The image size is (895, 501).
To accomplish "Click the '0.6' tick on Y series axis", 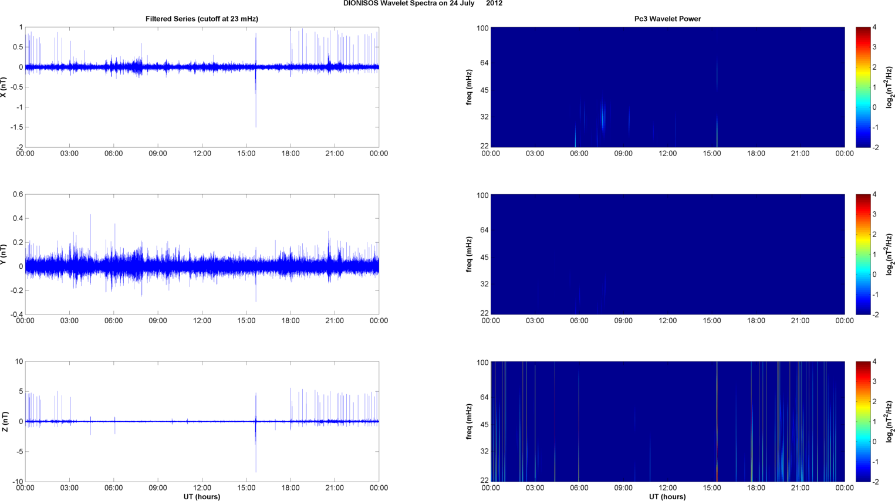I will pos(18,195).
